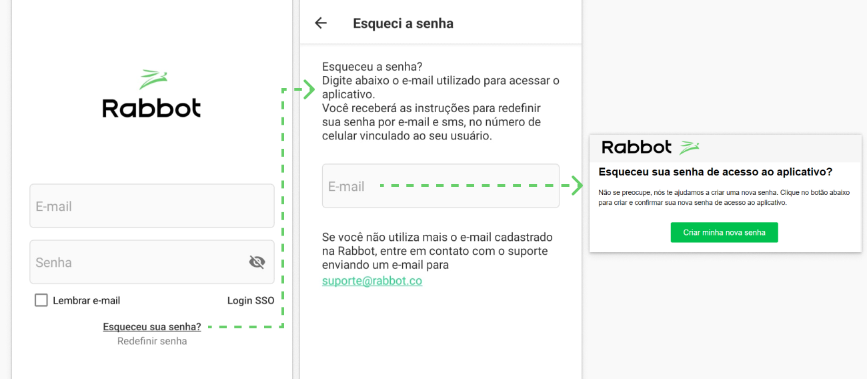The width and height of the screenshot is (867, 379).
Task: Click the email heading Esqueceu sua senha de acesso ao aplicativo?
Action: click(716, 172)
